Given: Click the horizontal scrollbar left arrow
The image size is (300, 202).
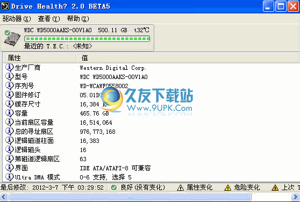Looking at the screenshot, I should pos(4,197).
